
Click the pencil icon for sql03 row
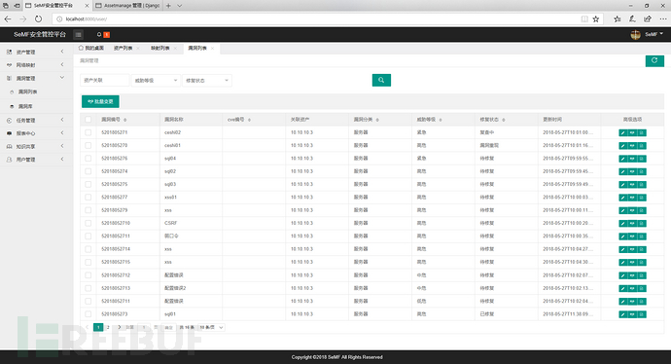point(623,185)
